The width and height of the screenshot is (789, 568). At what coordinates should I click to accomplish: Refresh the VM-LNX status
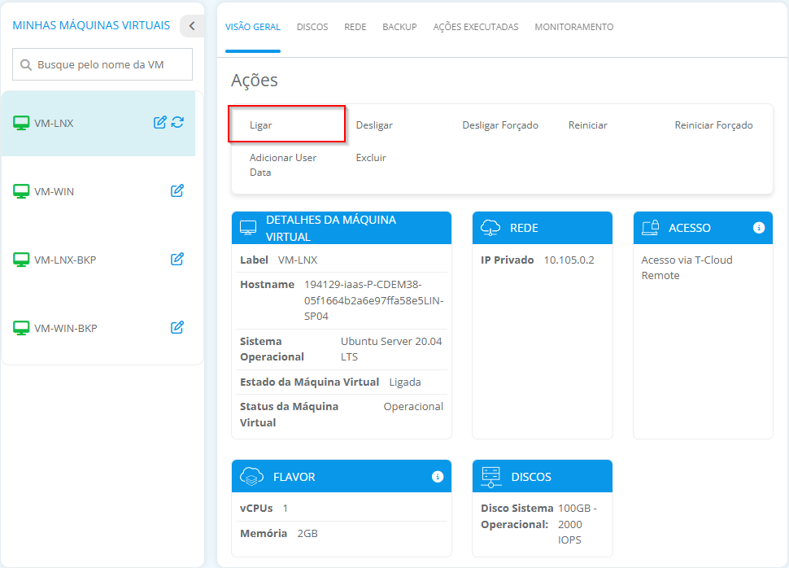pos(177,122)
